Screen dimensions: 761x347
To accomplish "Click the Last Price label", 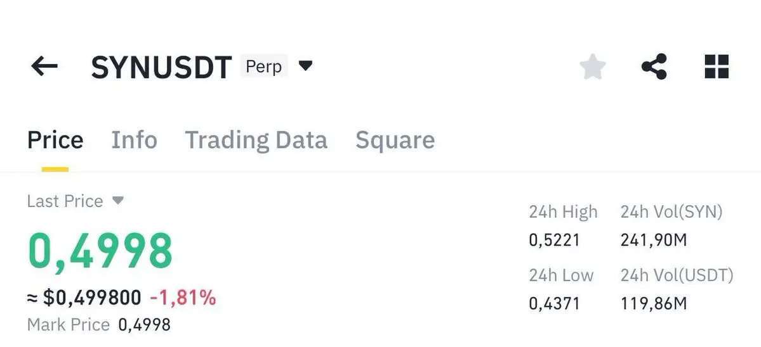I will click(x=65, y=201).
